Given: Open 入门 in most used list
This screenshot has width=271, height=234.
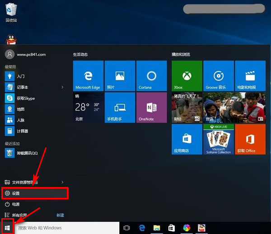Looking at the screenshot, I should pyautogui.click(x=35, y=76).
